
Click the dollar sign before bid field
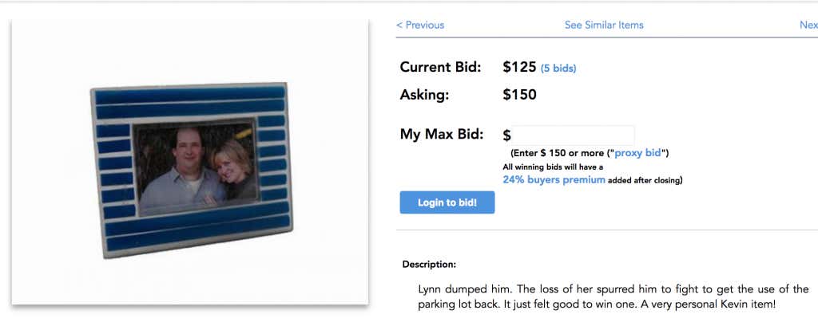click(x=506, y=135)
